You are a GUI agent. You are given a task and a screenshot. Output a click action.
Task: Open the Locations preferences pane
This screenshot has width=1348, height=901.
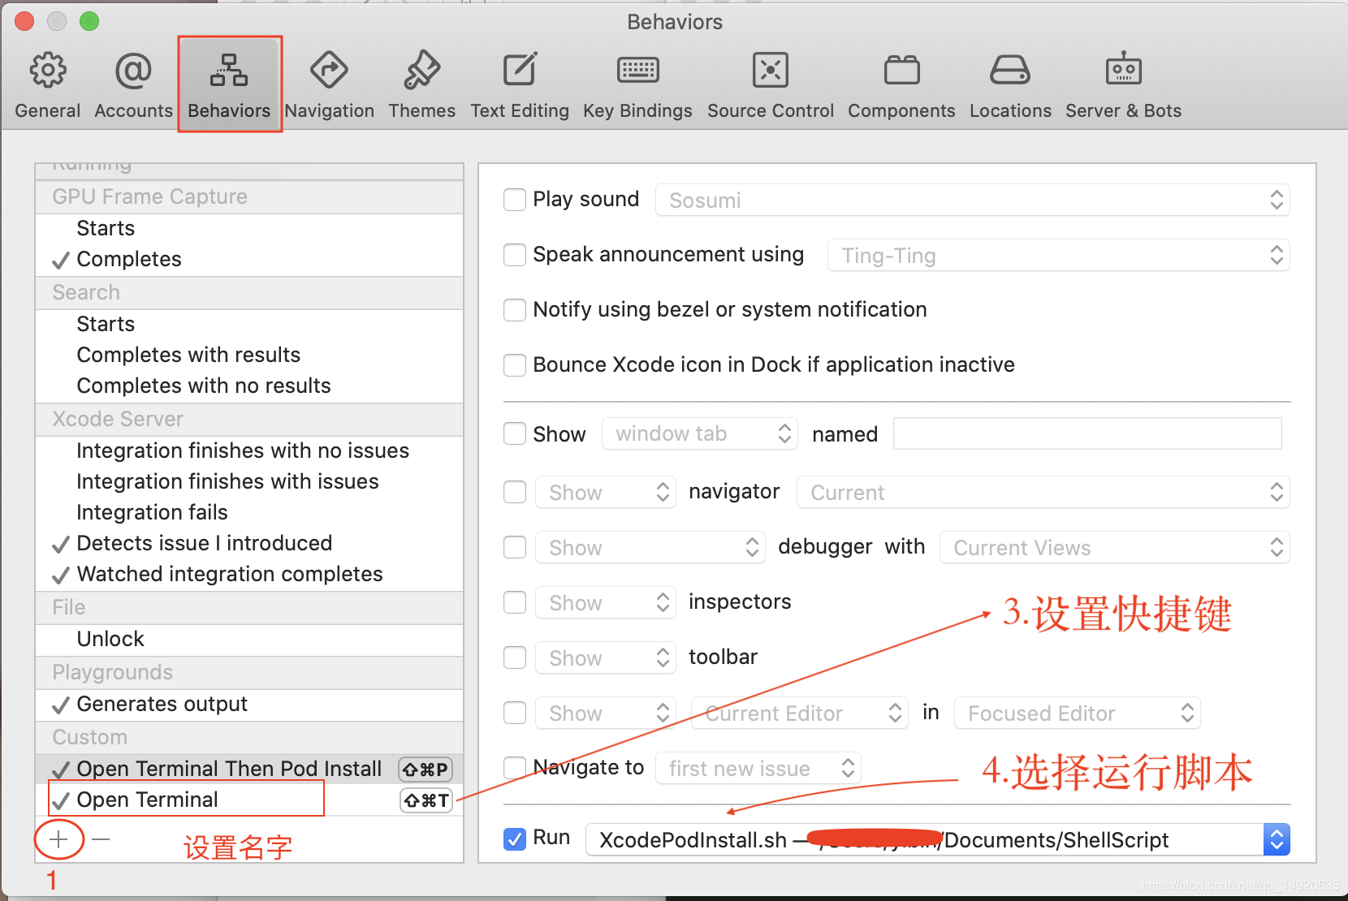[x=1010, y=85]
